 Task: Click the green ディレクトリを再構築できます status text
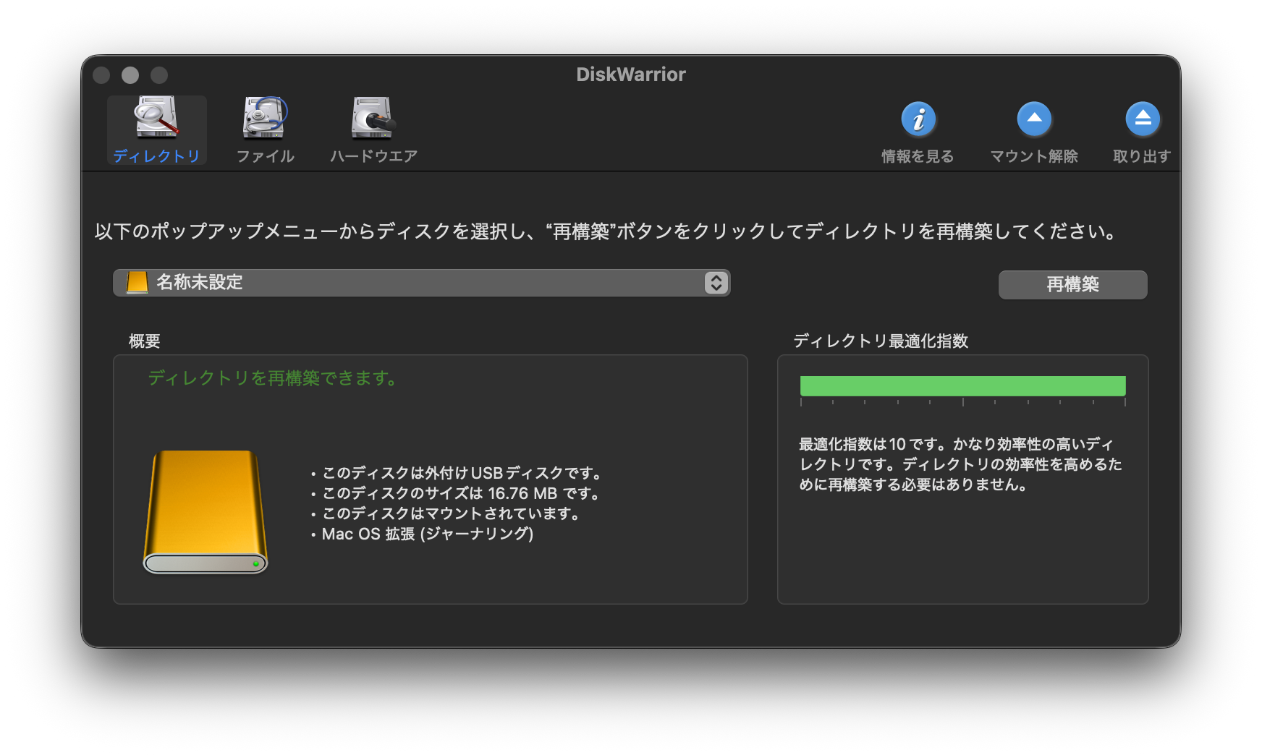pyautogui.click(x=273, y=378)
